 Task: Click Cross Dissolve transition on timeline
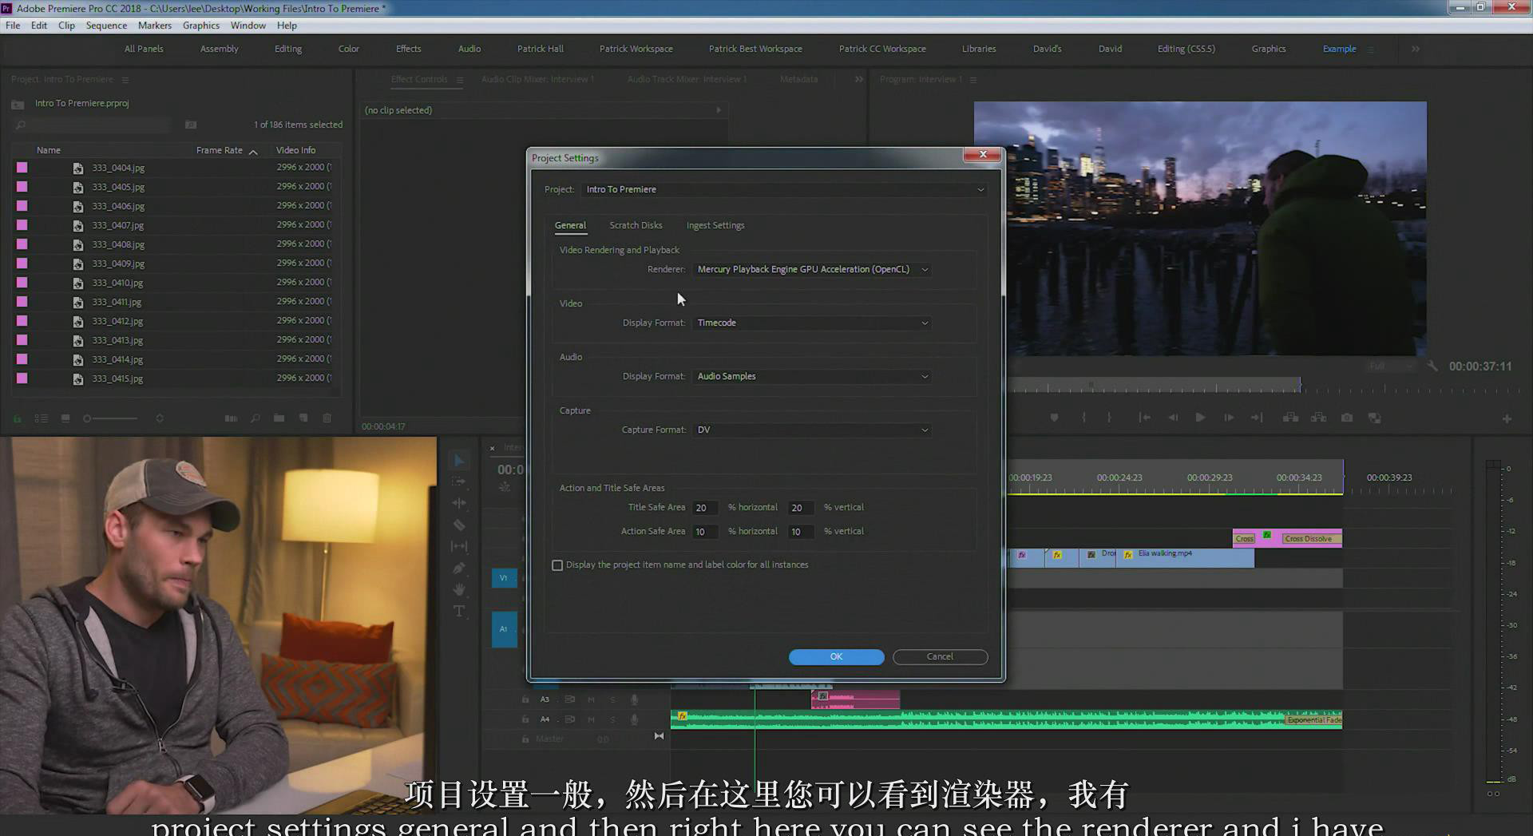[1311, 539]
